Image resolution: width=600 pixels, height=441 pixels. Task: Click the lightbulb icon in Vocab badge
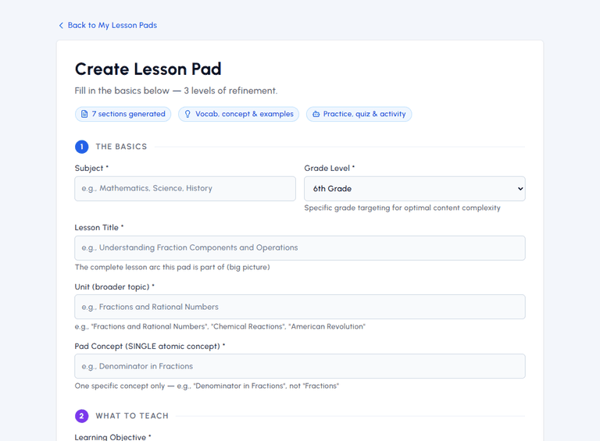187,114
